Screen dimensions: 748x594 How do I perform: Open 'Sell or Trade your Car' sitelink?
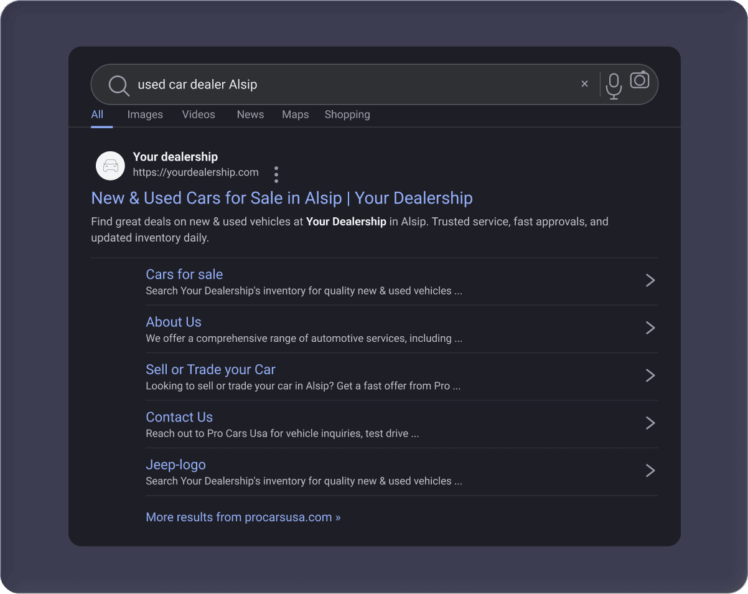[210, 370]
